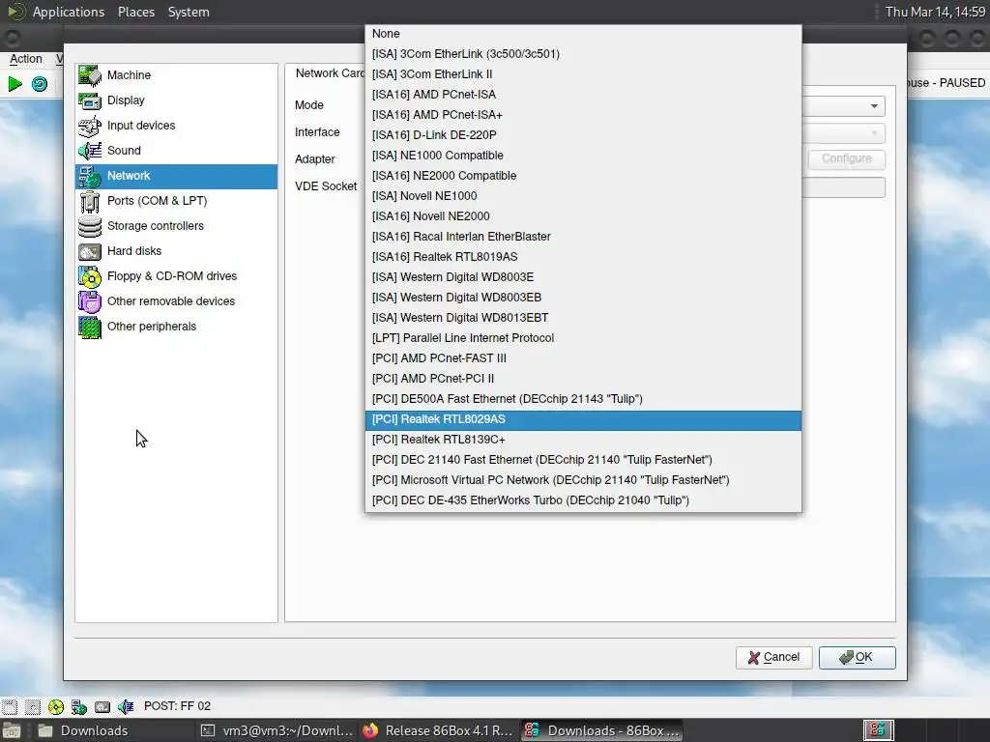The image size is (990, 742).
Task: Select the Display settings icon
Action: point(90,100)
